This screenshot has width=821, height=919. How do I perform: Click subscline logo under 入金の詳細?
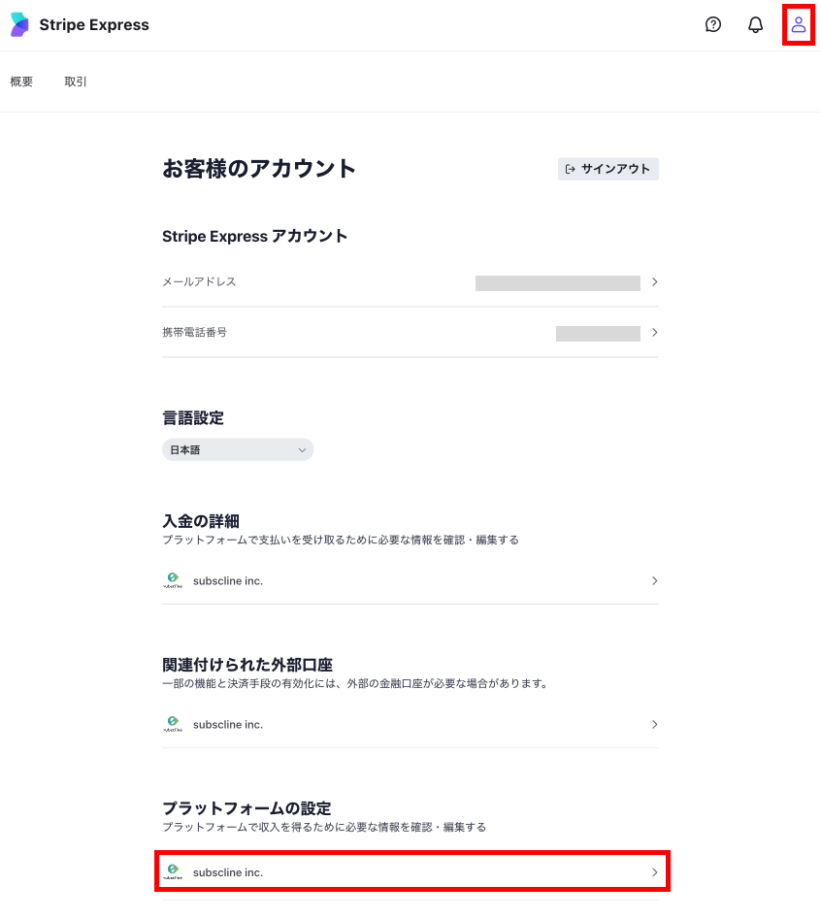pyautogui.click(x=173, y=580)
